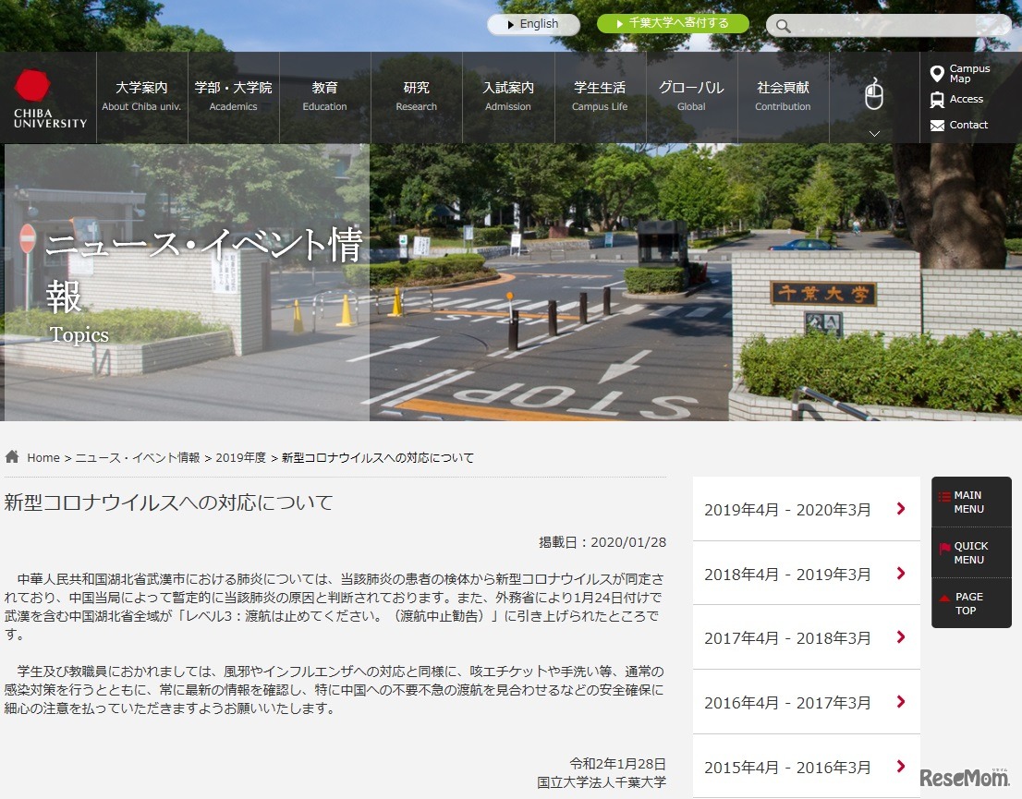
Task: Expand the chevron under the mouse icon
Action: point(872,133)
